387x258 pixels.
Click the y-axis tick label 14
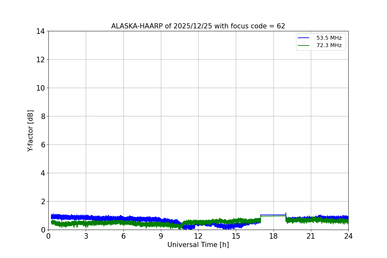pos(40,31)
